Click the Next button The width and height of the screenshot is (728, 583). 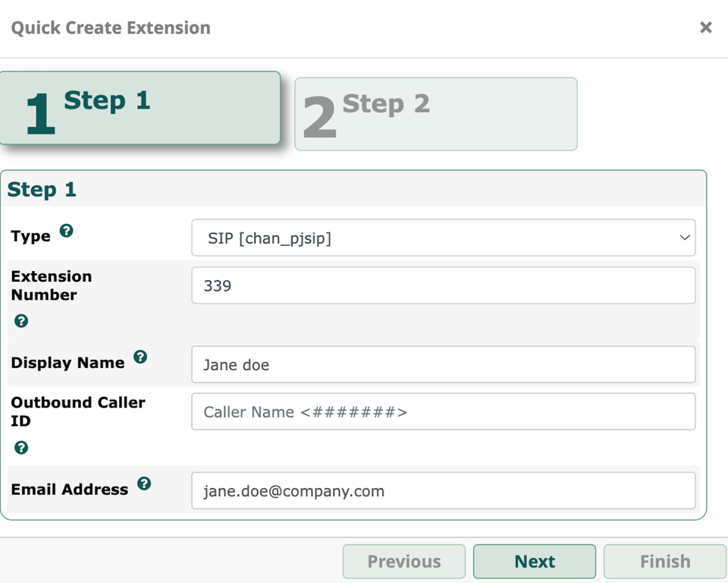(x=534, y=561)
